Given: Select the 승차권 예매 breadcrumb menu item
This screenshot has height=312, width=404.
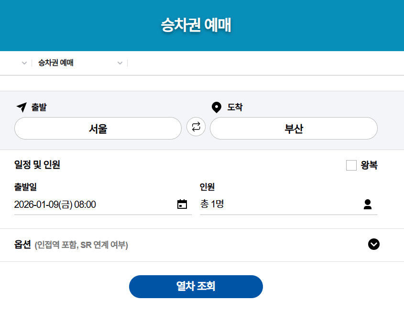Looking at the screenshot, I should point(56,63).
